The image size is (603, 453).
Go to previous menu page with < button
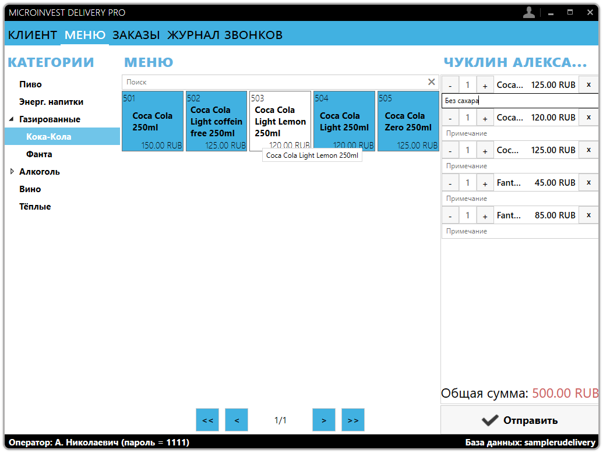(237, 420)
